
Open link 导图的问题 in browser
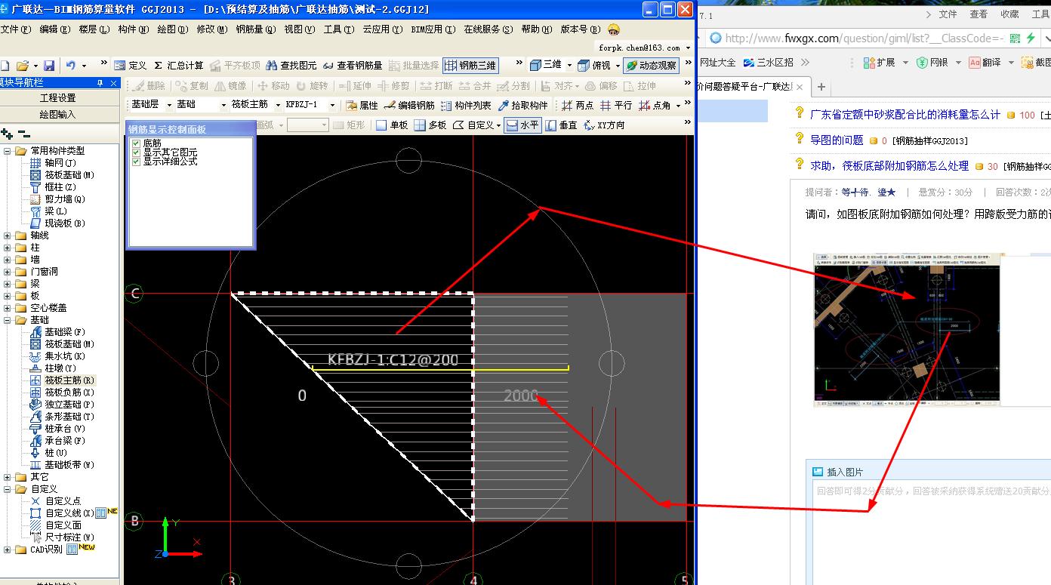coord(837,140)
